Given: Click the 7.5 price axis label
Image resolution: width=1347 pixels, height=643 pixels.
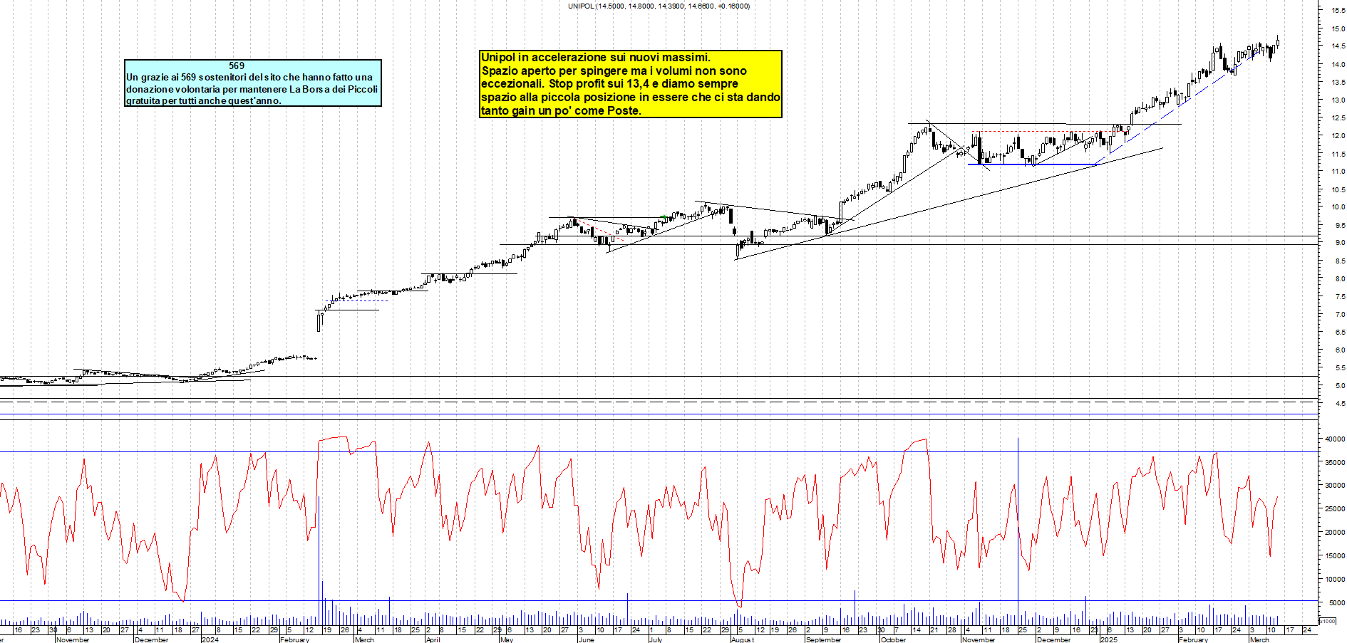Looking at the screenshot, I should pyautogui.click(x=1340, y=297).
